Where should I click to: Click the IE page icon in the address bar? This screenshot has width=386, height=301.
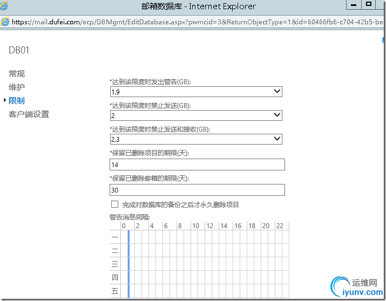pos(5,22)
